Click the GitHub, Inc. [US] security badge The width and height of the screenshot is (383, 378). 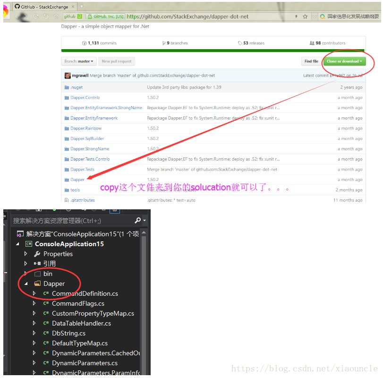point(106,17)
